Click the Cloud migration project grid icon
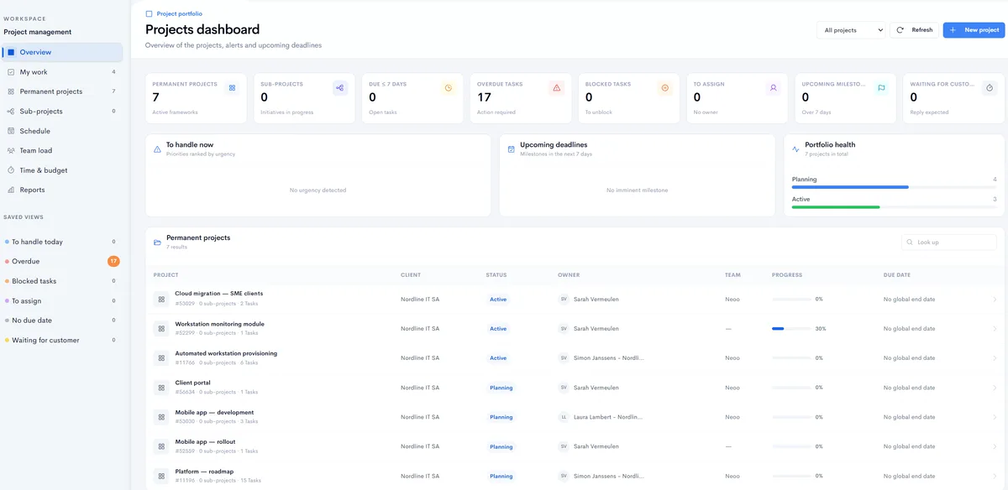1008x490 pixels. coord(160,300)
